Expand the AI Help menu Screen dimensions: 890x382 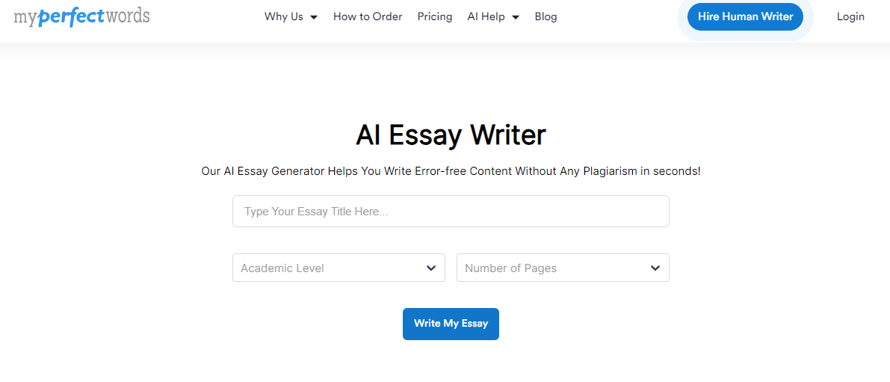coord(493,16)
